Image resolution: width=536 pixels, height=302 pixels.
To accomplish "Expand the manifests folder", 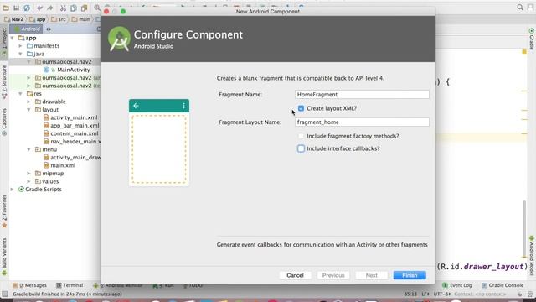I will pyautogui.click(x=20, y=46).
